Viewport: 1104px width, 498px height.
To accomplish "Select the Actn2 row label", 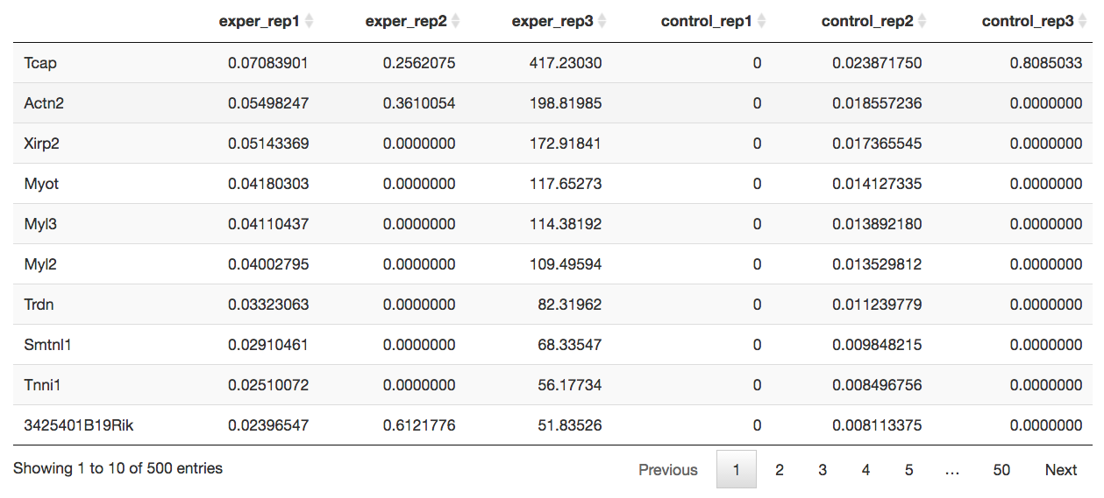I will [44, 103].
